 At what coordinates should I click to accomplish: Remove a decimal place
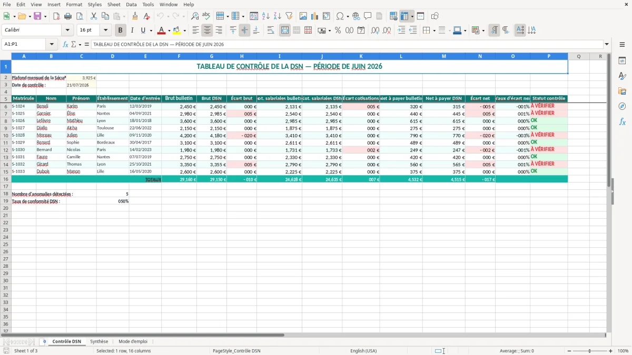tap(387, 31)
